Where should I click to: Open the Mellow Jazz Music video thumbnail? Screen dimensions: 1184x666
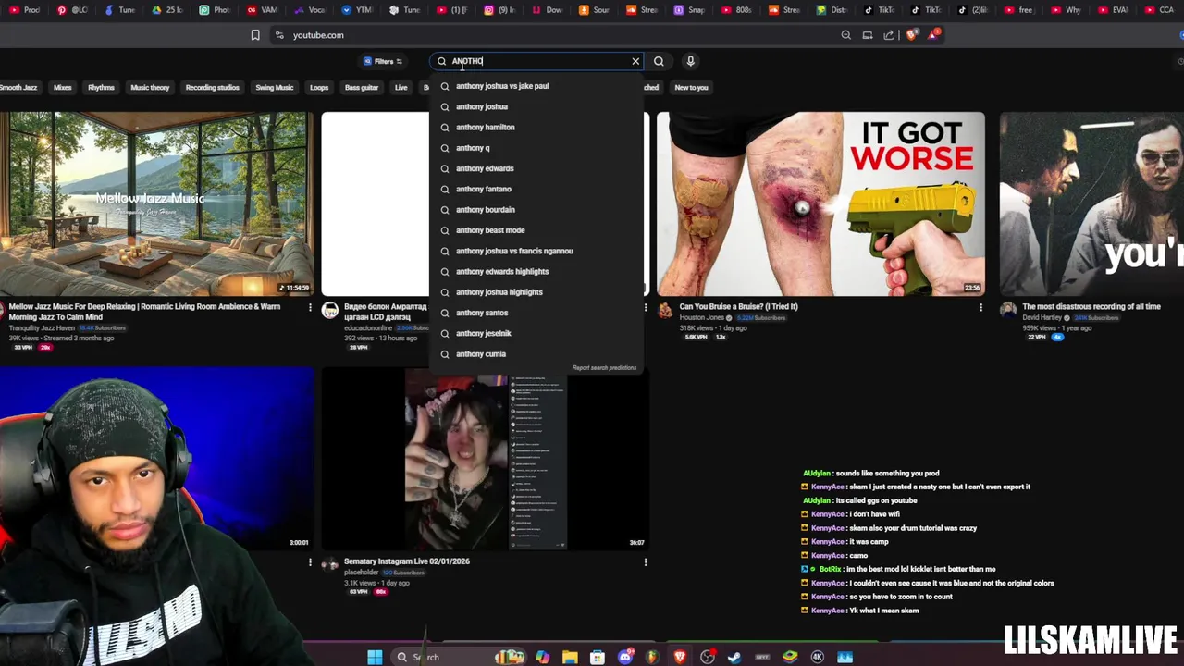coord(157,203)
